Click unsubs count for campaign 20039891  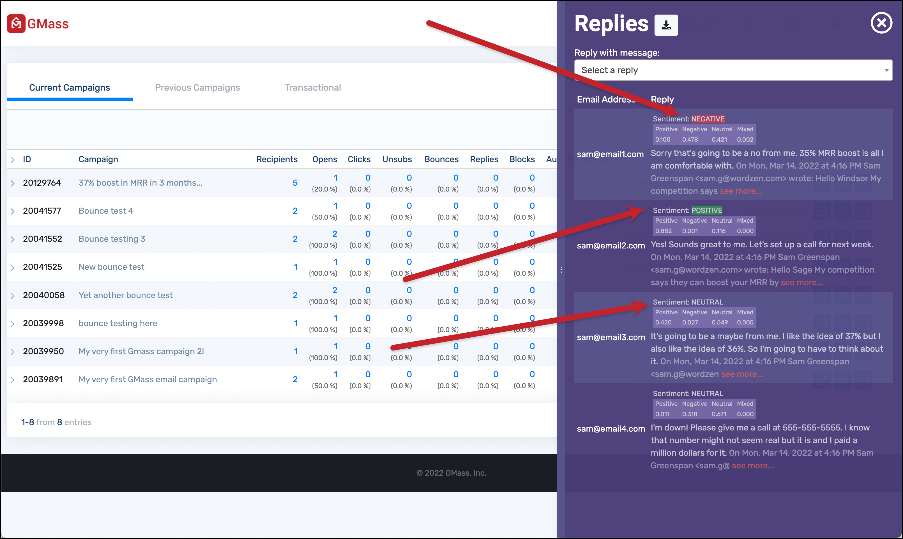point(409,374)
